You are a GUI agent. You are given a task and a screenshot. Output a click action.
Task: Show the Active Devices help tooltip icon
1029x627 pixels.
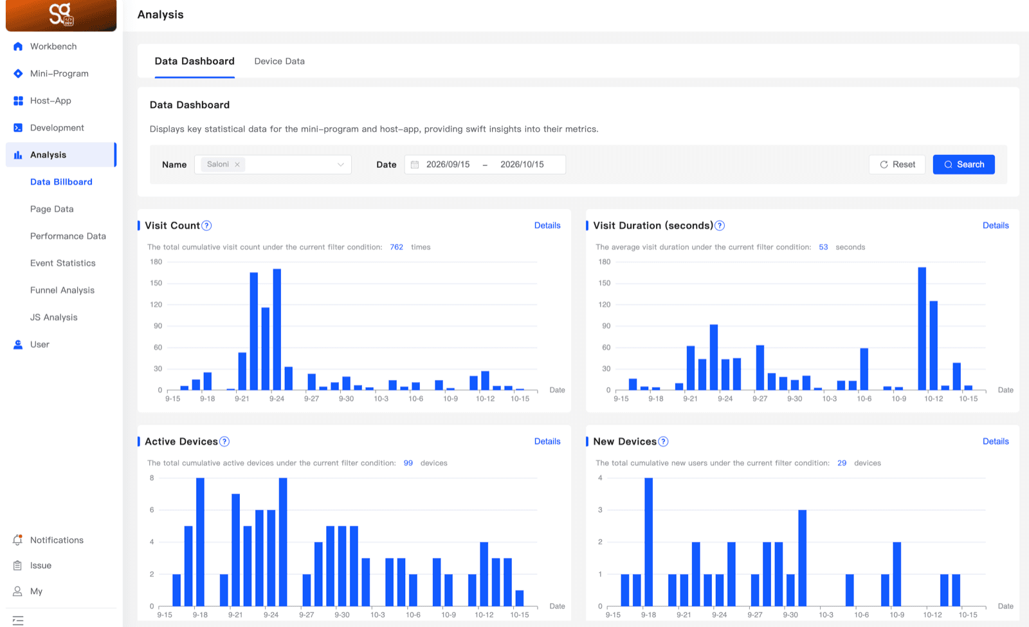[x=224, y=442]
